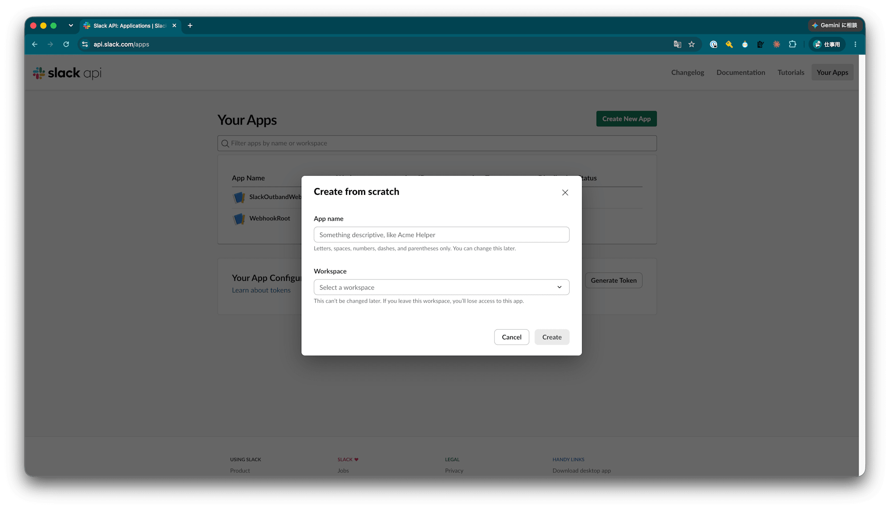
Task: Click the Create New App button
Action: (626, 119)
